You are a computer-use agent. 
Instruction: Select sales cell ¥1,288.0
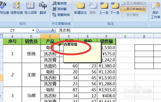coord(106,84)
